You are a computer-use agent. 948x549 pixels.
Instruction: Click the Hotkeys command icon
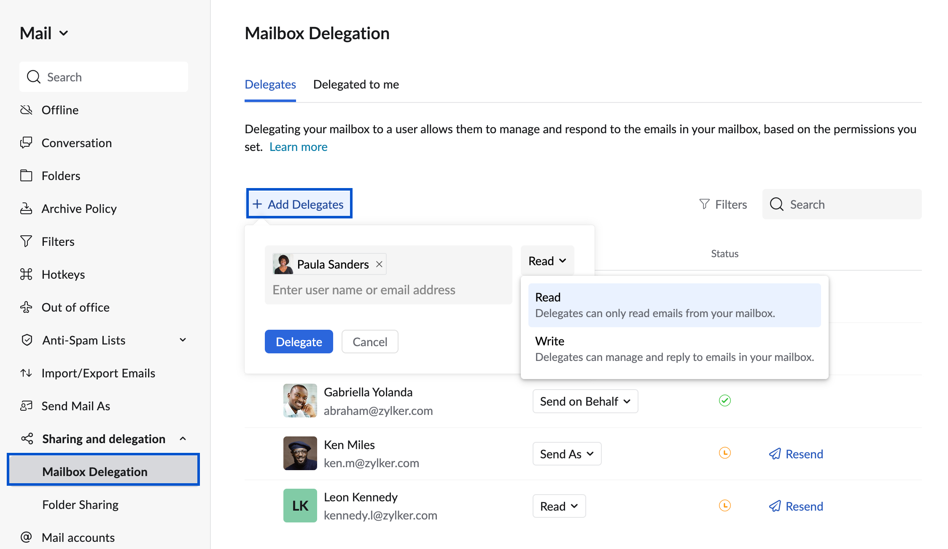[x=27, y=274]
